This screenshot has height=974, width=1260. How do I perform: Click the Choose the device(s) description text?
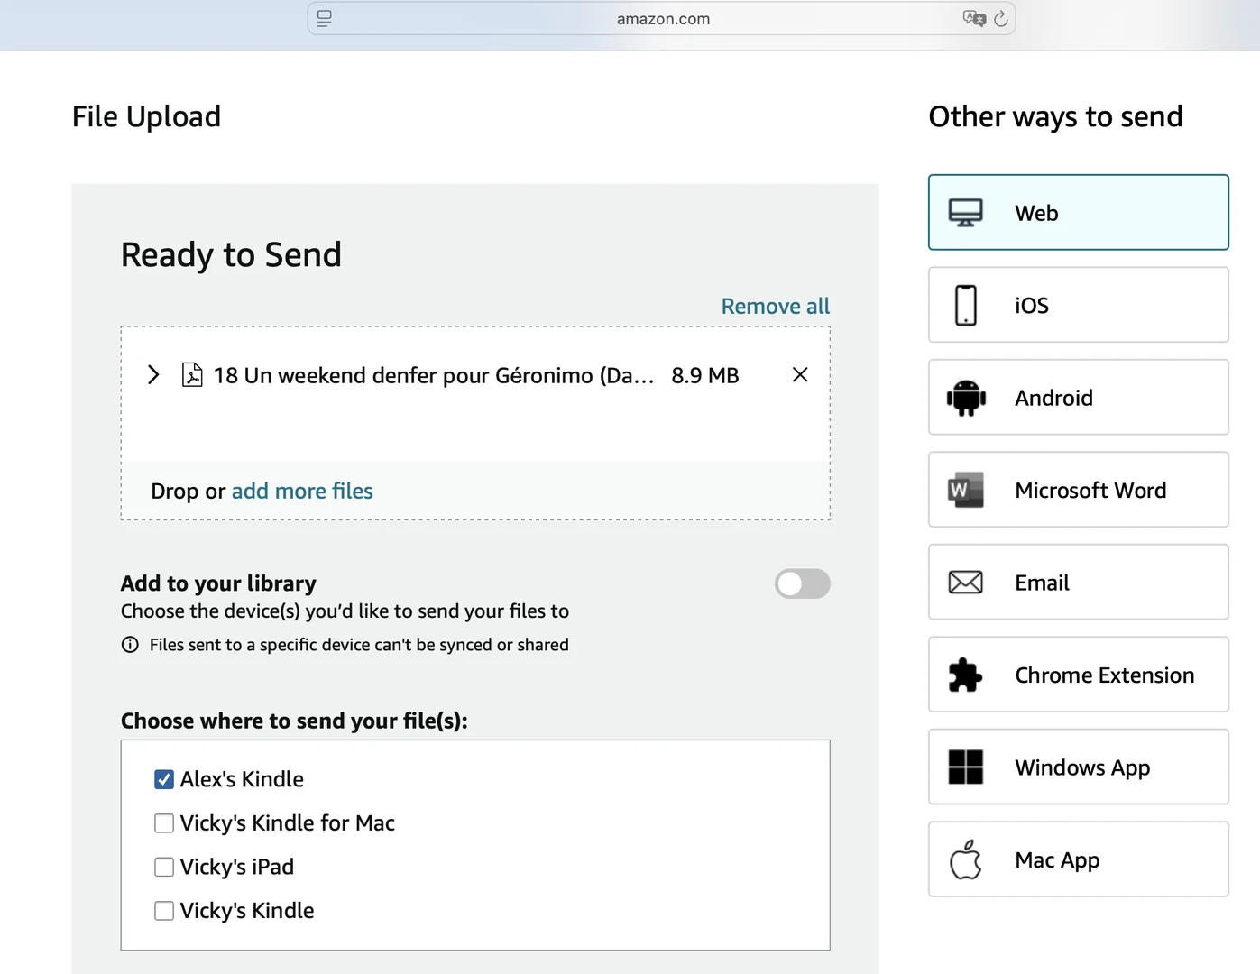(345, 611)
